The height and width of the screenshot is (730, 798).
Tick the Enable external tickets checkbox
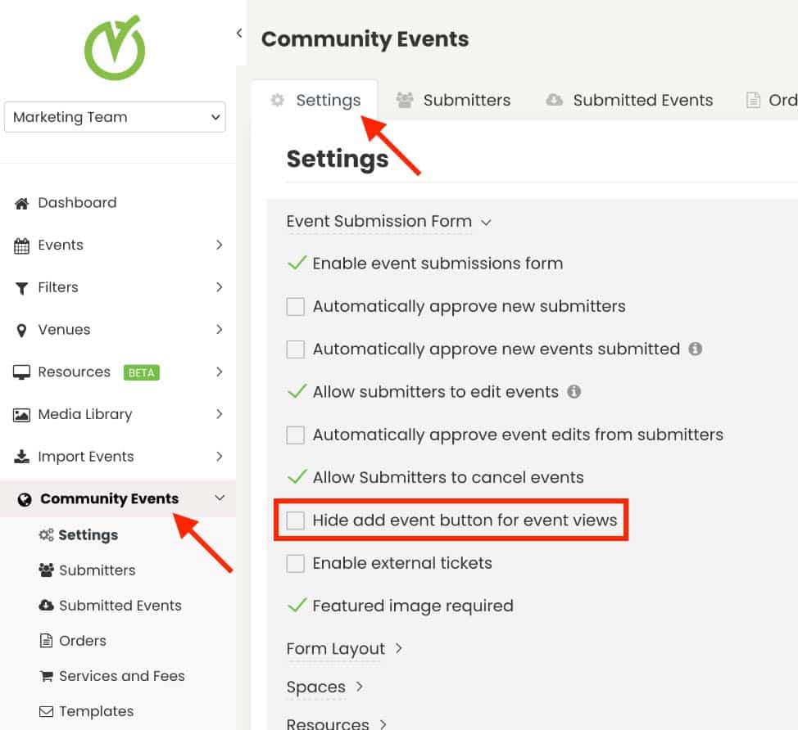(295, 563)
